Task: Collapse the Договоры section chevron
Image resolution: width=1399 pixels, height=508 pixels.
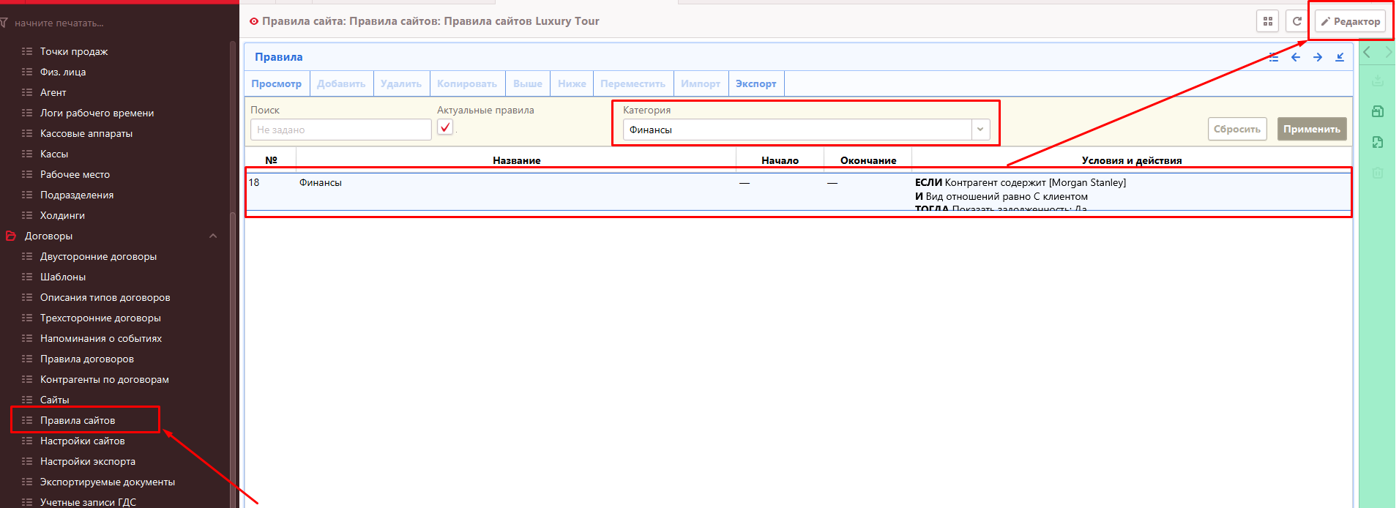Action: pos(213,236)
